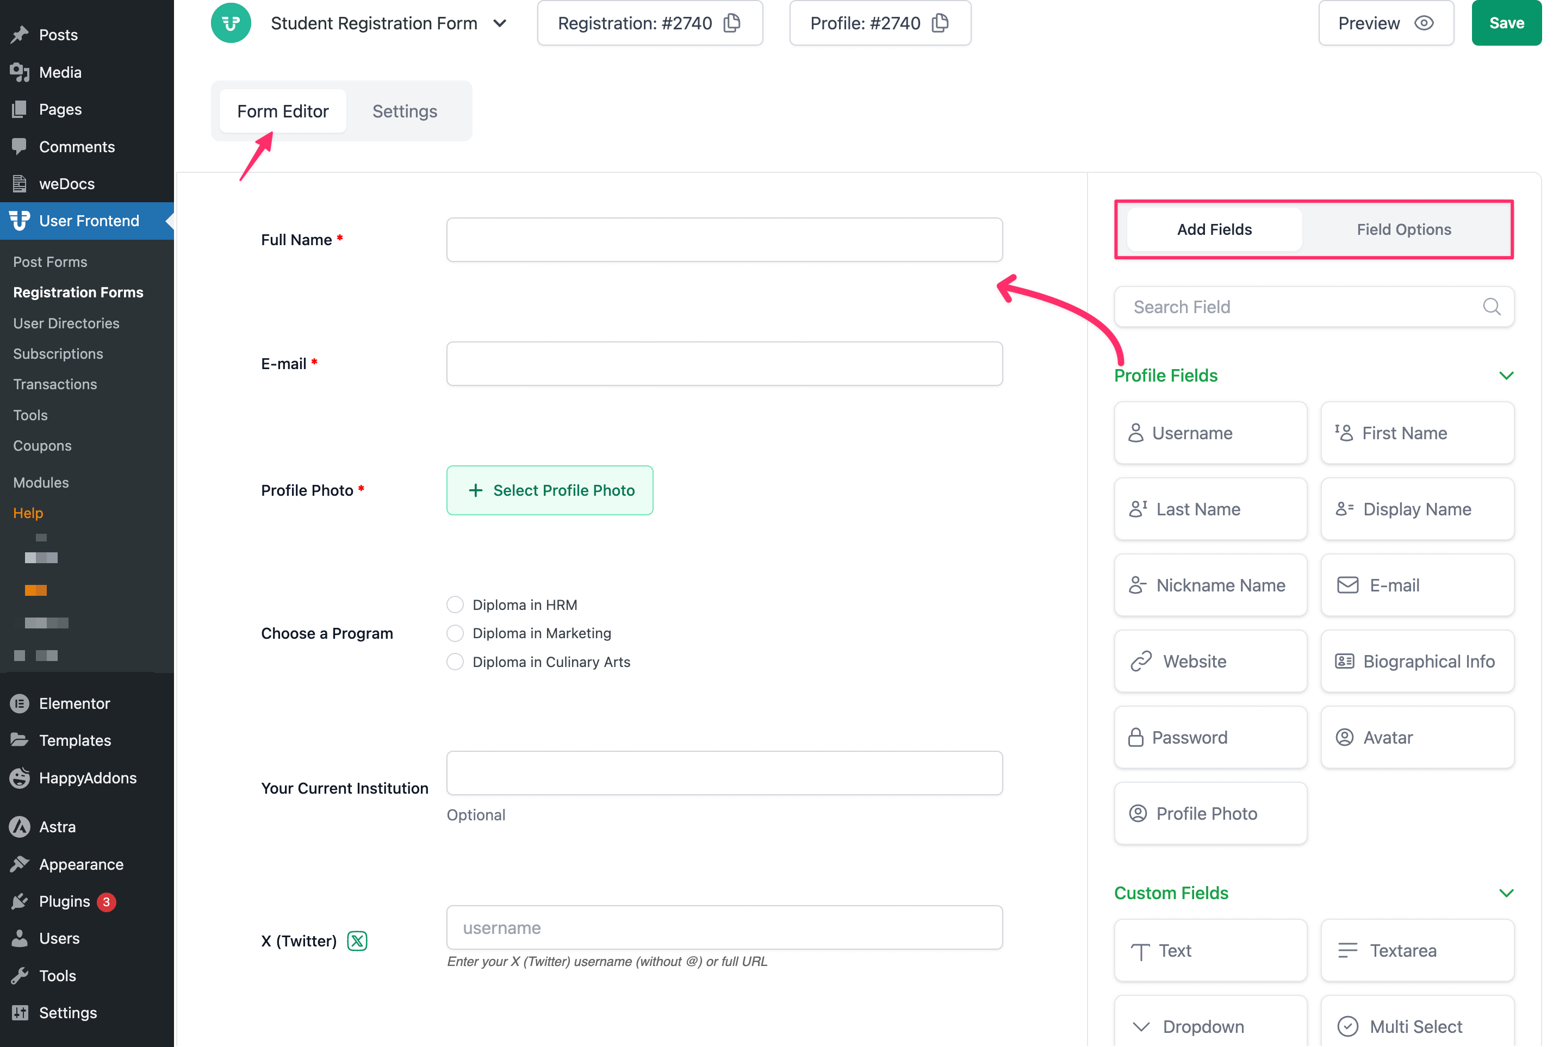Image resolution: width=1553 pixels, height=1047 pixels.
Task: Click the X Twitter logo icon
Action: click(357, 941)
